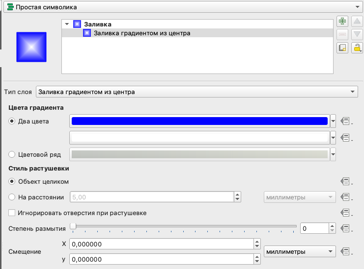
Task: Click the blue gradient color swatch
Action: (x=199, y=122)
